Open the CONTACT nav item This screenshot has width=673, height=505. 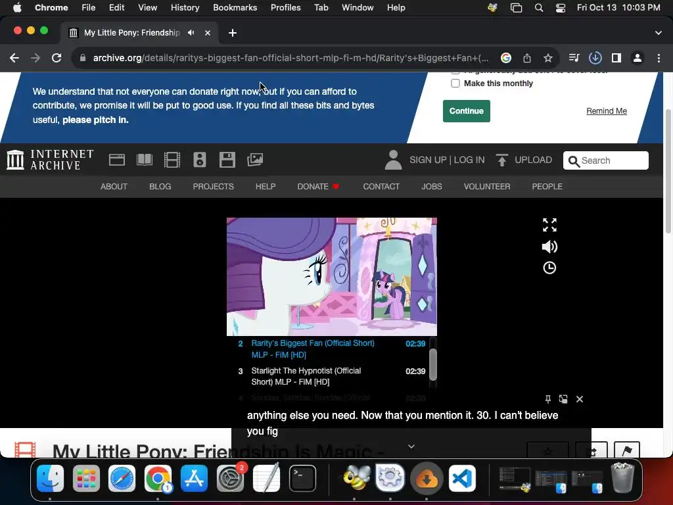click(x=381, y=186)
